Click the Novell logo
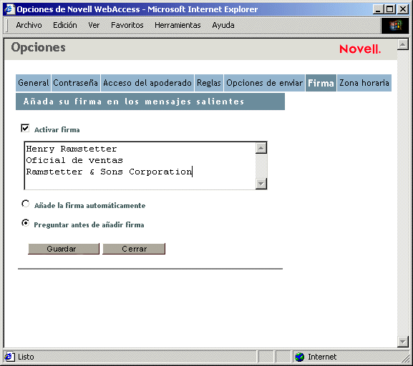This screenshot has height=366, width=413. pyautogui.click(x=360, y=49)
